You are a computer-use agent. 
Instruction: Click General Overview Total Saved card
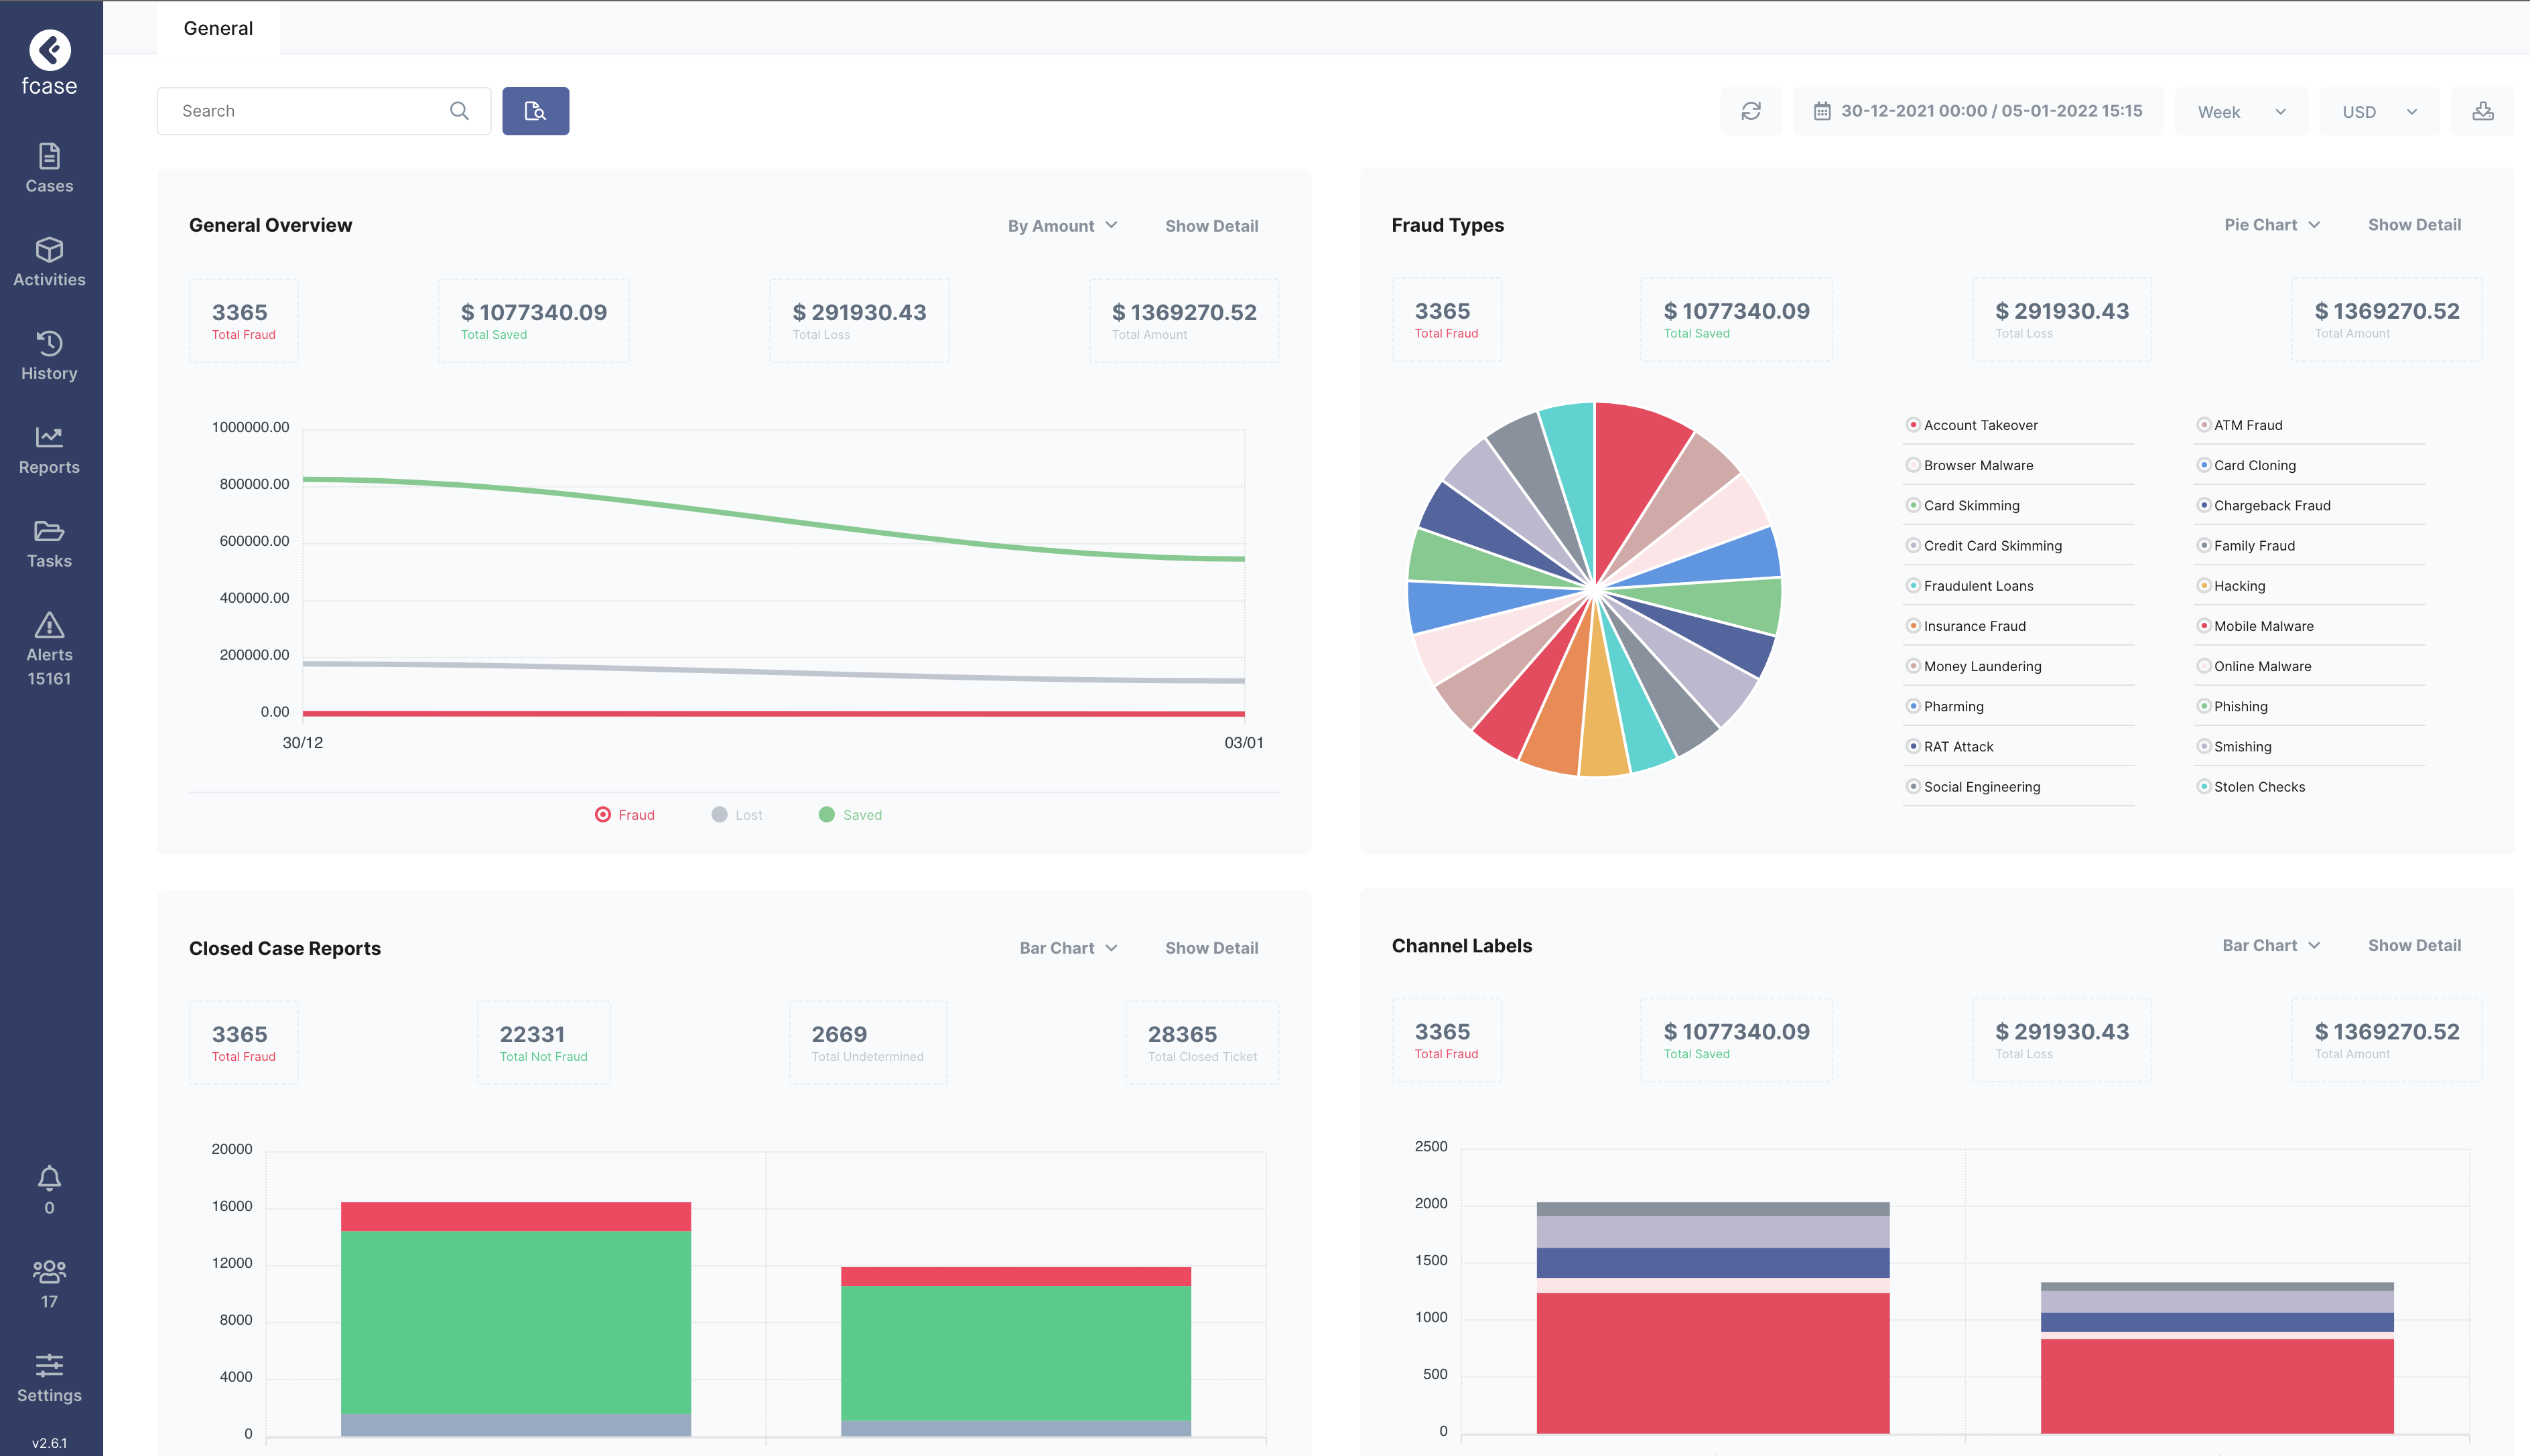pyautogui.click(x=533, y=321)
